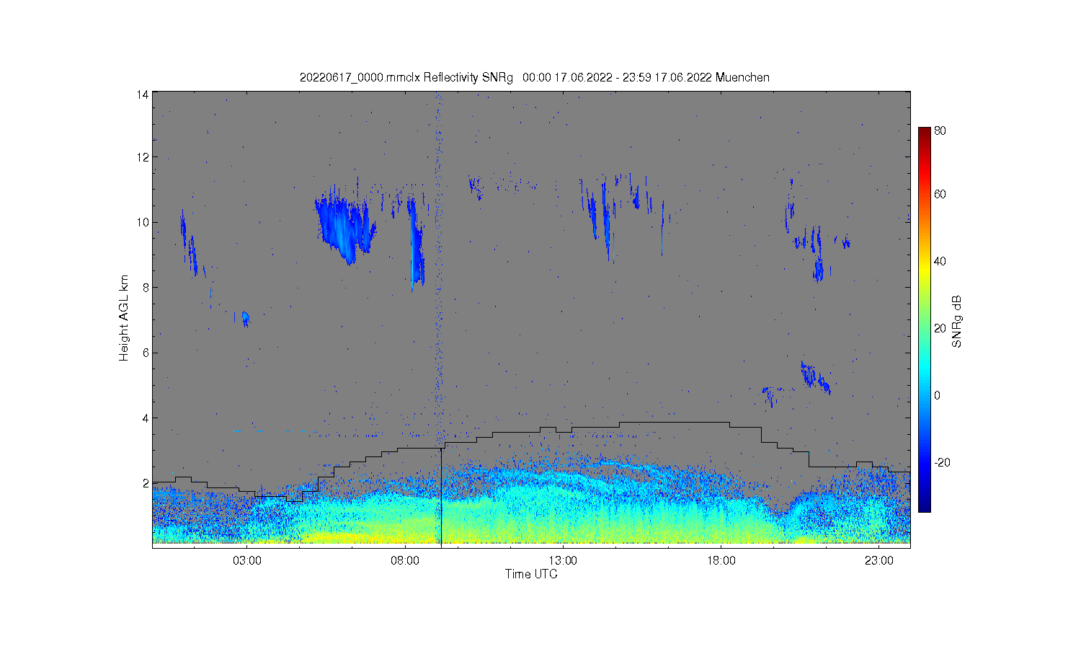
Task: Click the height tick label 12
Action: tap(143, 157)
